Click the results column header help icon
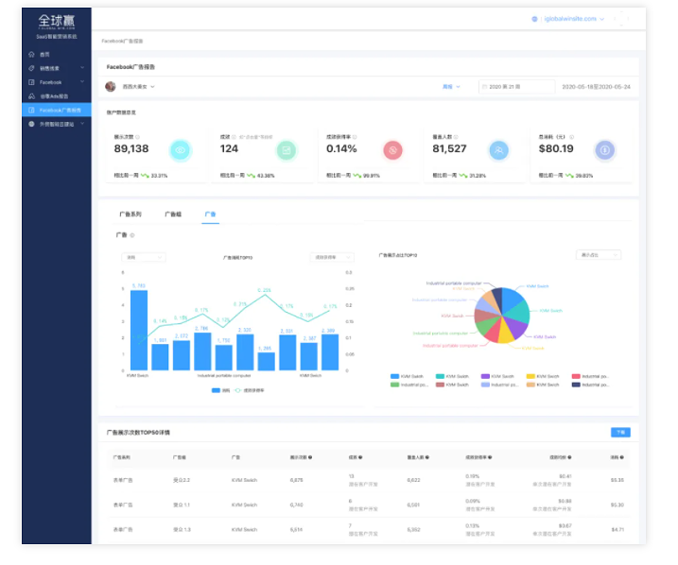Screen dimensions: 678x565 pyautogui.click(x=360, y=457)
